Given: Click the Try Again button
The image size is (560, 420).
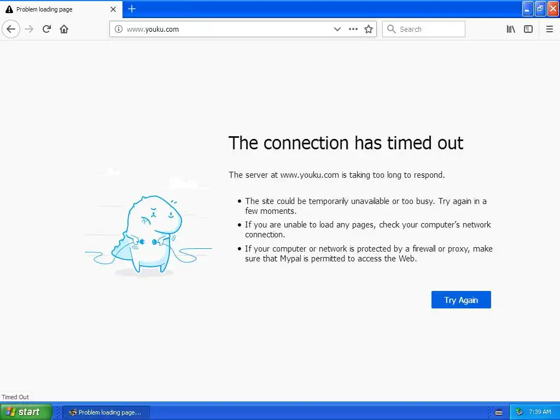Looking at the screenshot, I should (461, 300).
